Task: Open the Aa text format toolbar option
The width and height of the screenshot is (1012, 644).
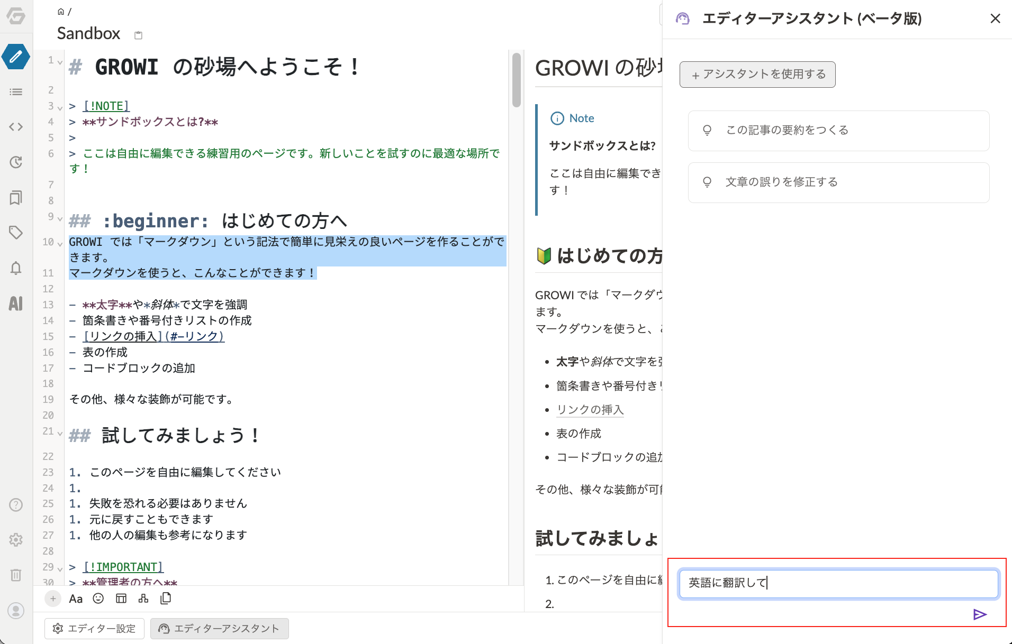Action: [76, 599]
